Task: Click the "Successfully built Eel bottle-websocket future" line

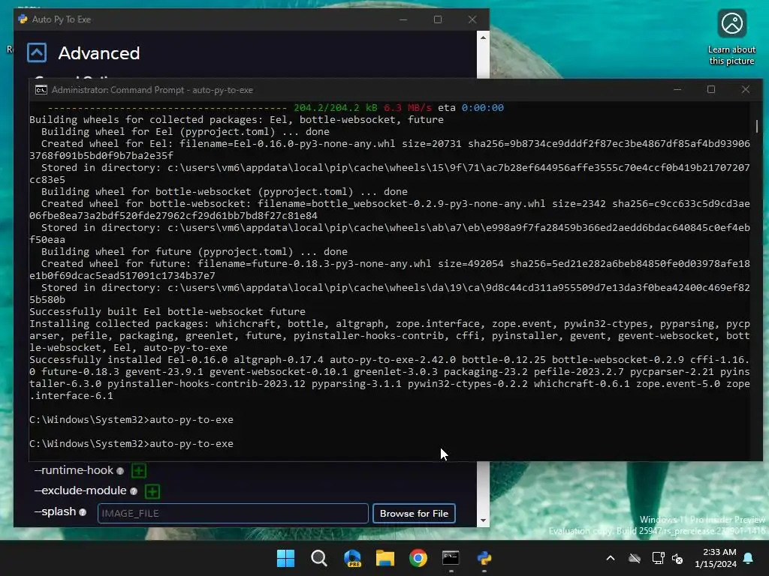Action: coord(167,311)
